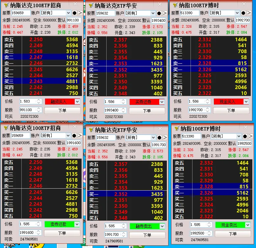256x248 pixels.
Task: Open the 现金卖出 order type dropdown
Action: (x=248, y=225)
